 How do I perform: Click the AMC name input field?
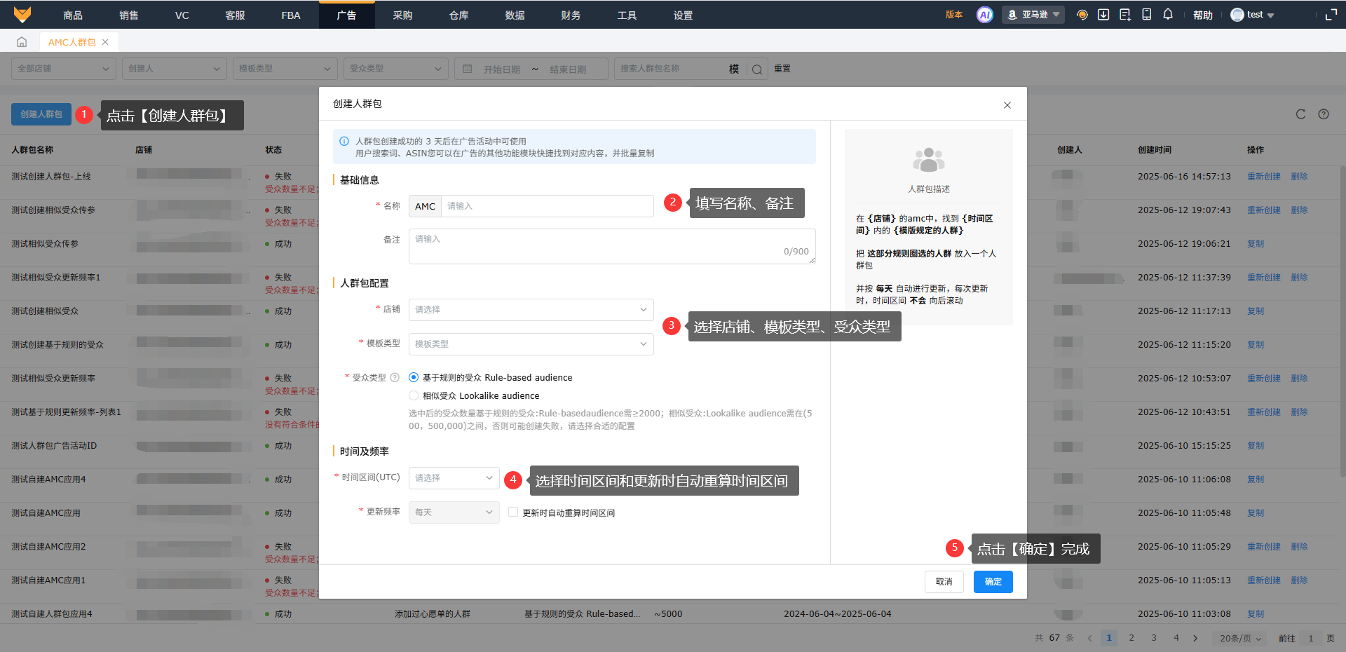(547, 206)
